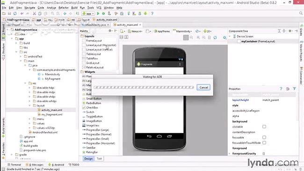Image resolution: width=304 pixels, height=171 pixels.
Task: Open the File menu
Action: point(4,8)
